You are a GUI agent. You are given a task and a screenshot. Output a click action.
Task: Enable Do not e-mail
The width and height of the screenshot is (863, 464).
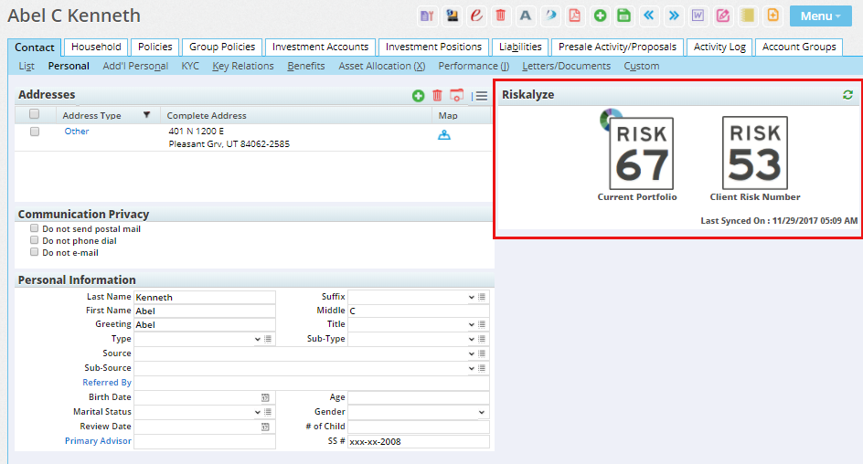tap(34, 252)
